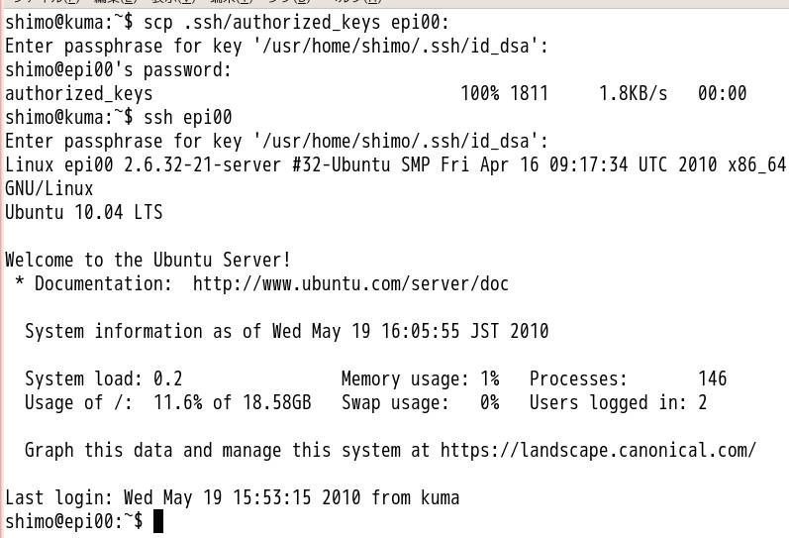
Task: Click the 'Ubuntu 10.04 LTS' line
Action: point(84,212)
